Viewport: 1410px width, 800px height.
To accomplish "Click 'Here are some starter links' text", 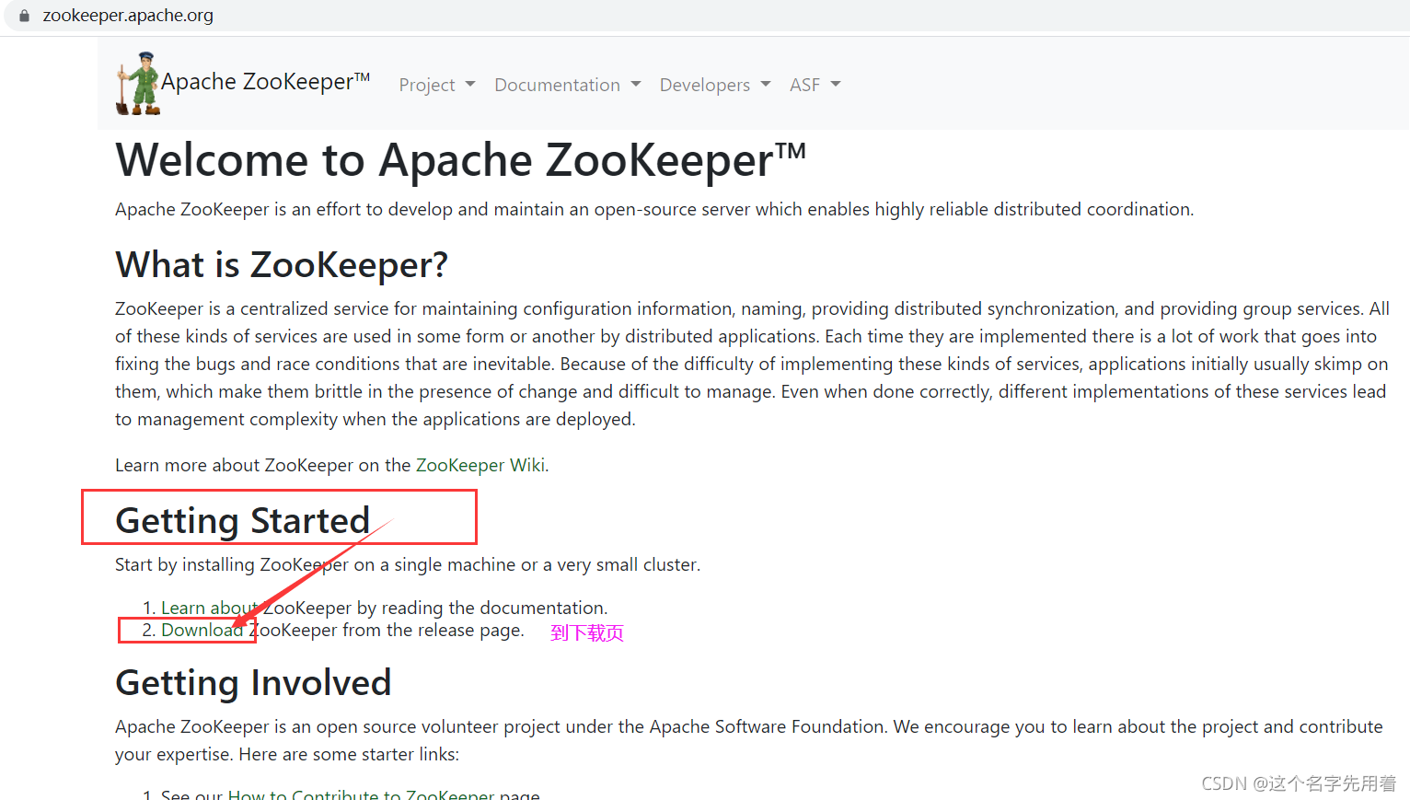I will point(349,754).
